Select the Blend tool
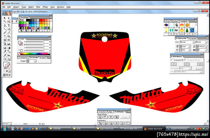The height and width of the screenshot is (138, 210). coord(9,51)
